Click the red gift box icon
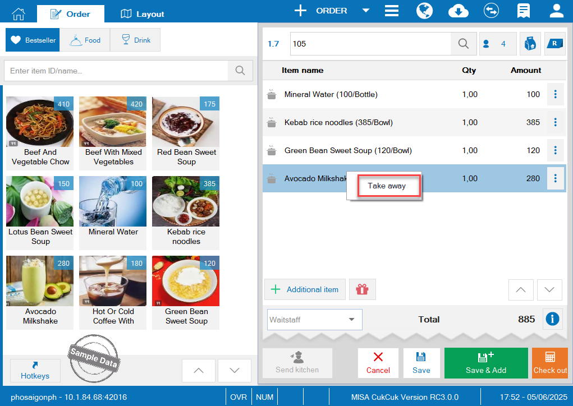Viewport: 573px width, 406px height. coord(362,289)
